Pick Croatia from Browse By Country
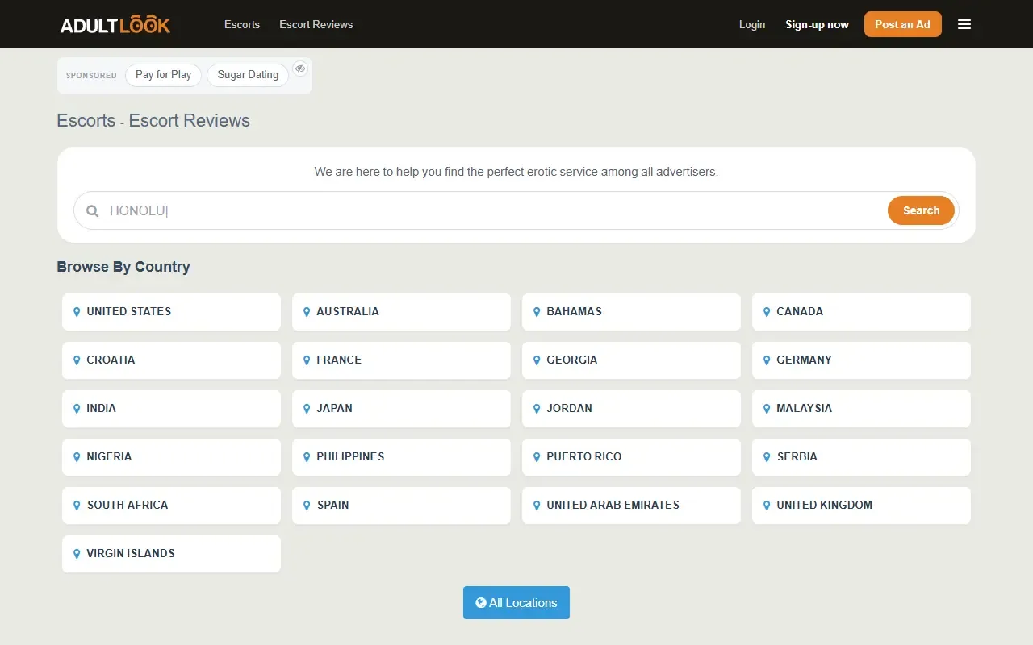The height and width of the screenshot is (645, 1033). (171, 360)
